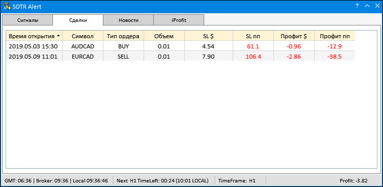This screenshot has width=383, height=187.
Task: Click the SL $ value 7.90
Action: [209, 57]
